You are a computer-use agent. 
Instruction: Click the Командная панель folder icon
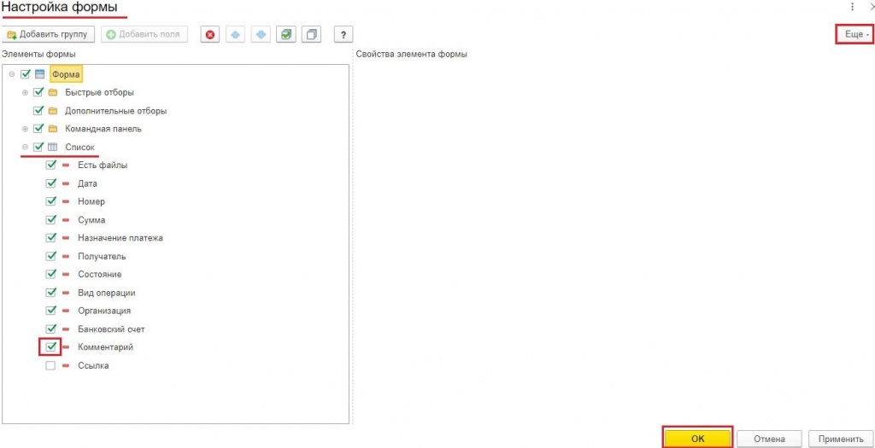(x=53, y=129)
